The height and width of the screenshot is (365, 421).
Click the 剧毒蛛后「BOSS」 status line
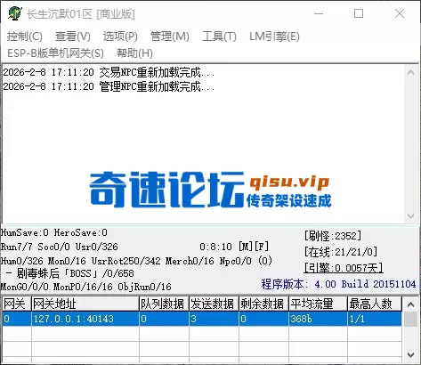coord(70,273)
